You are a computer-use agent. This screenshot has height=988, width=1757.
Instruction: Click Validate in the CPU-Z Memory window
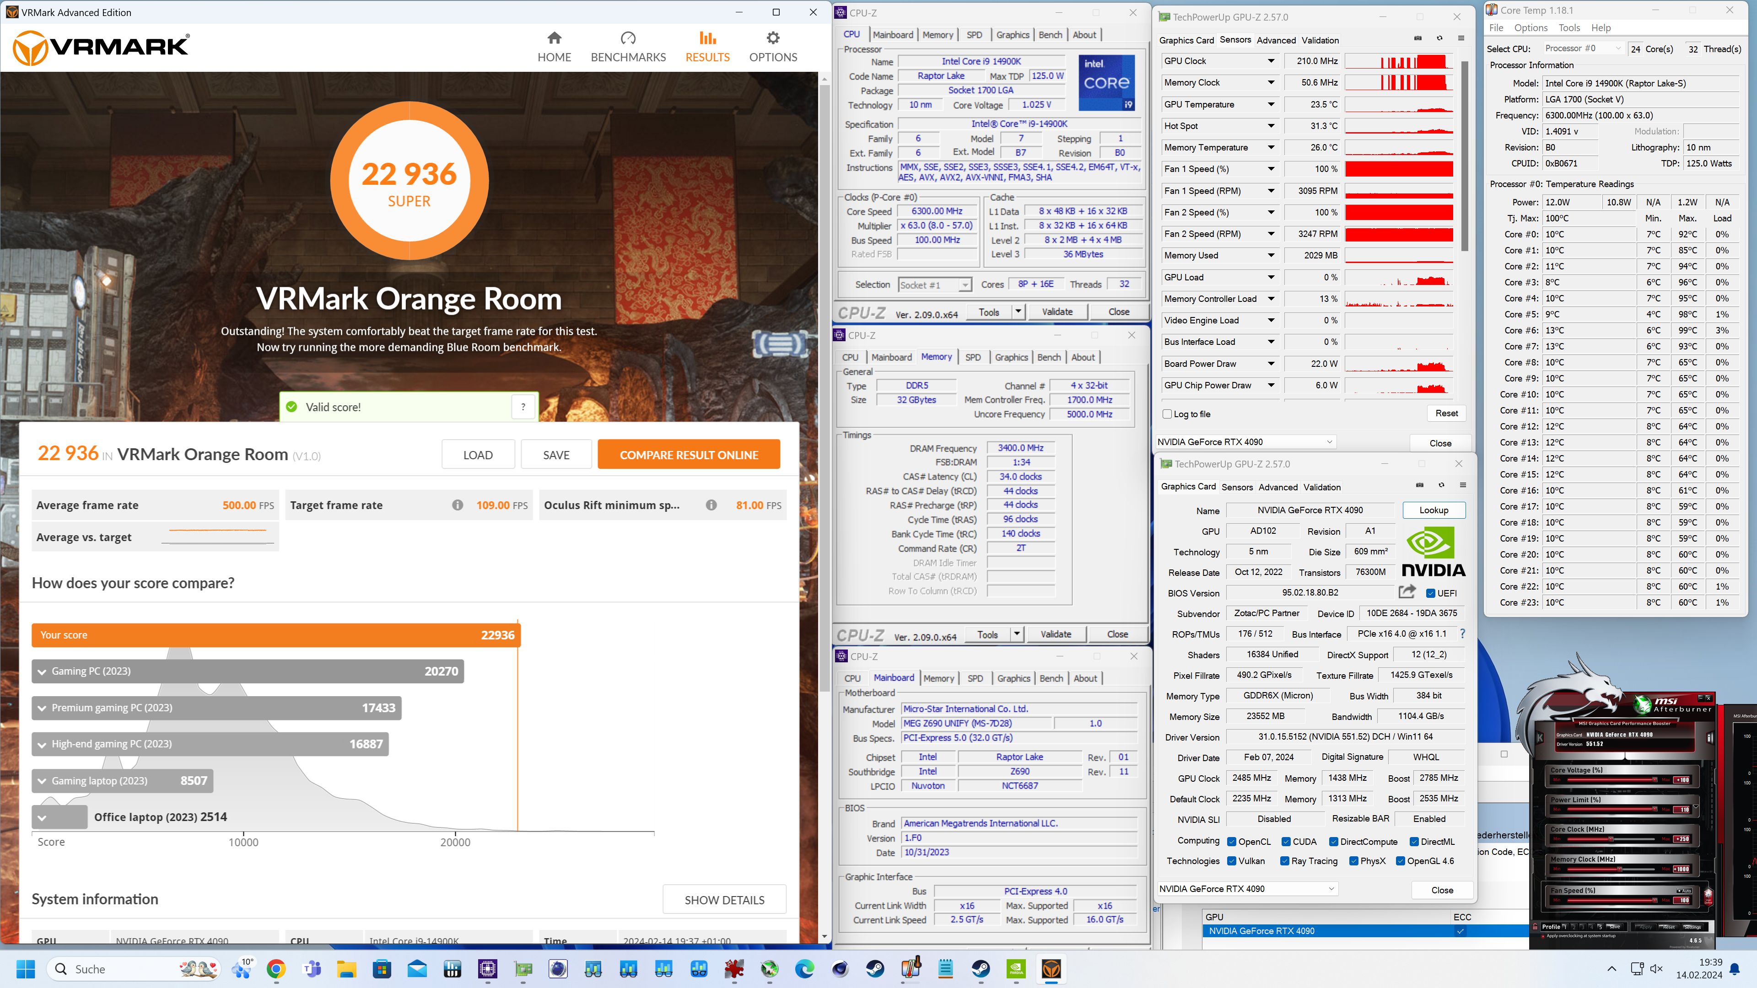tap(1055, 634)
